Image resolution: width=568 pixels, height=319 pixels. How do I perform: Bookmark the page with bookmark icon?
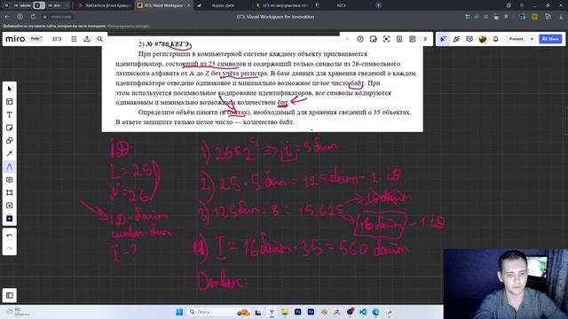506,17
